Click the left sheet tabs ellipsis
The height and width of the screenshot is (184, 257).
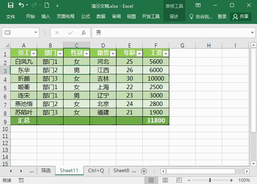32,171
